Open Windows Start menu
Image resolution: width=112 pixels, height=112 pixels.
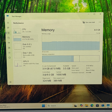(43, 106)
